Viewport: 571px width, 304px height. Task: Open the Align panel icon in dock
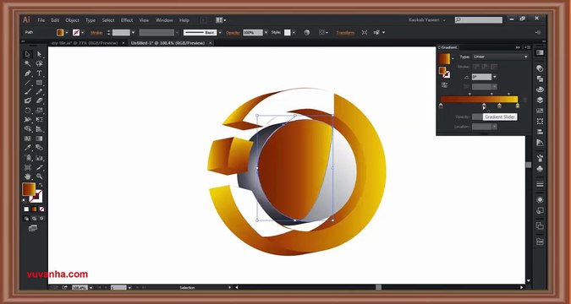[x=540, y=132]
